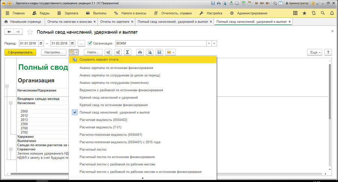The image size is (338, 182).
Task: Click the search magnifier in section panel
Action: tap(323, 13)
